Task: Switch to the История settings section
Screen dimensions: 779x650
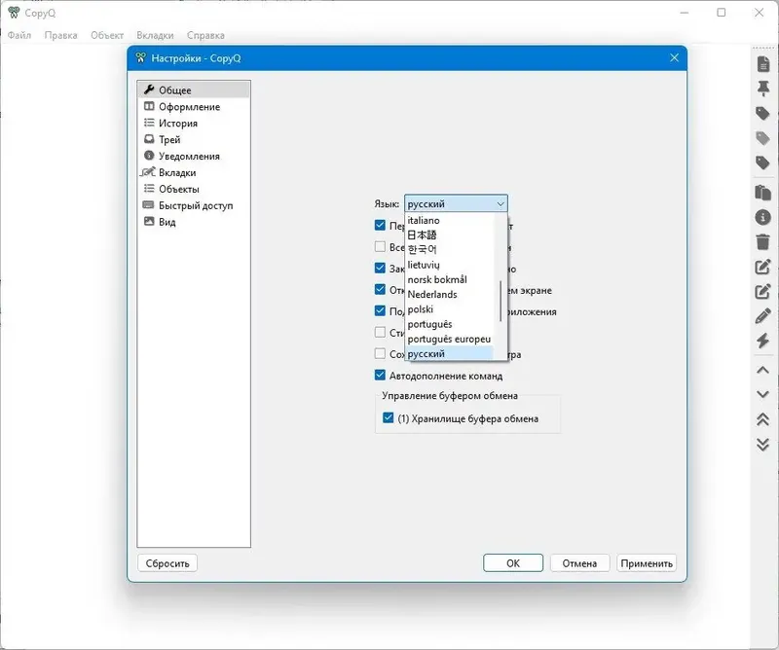Action: (x=194, y=123)
